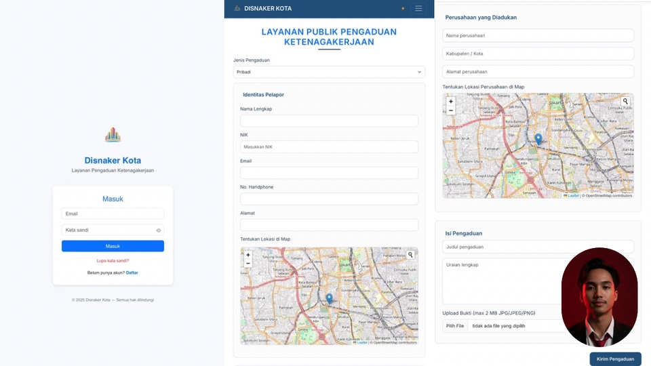The image size is (651, 366).
Task: Click the DISNAKER KOTA navbar logo icon
Action: click(x=237, y=8)
